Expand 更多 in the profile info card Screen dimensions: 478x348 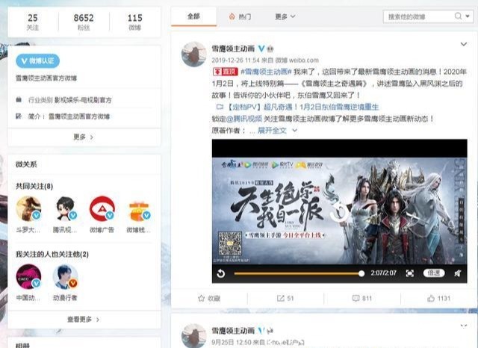tap(83, 137)
